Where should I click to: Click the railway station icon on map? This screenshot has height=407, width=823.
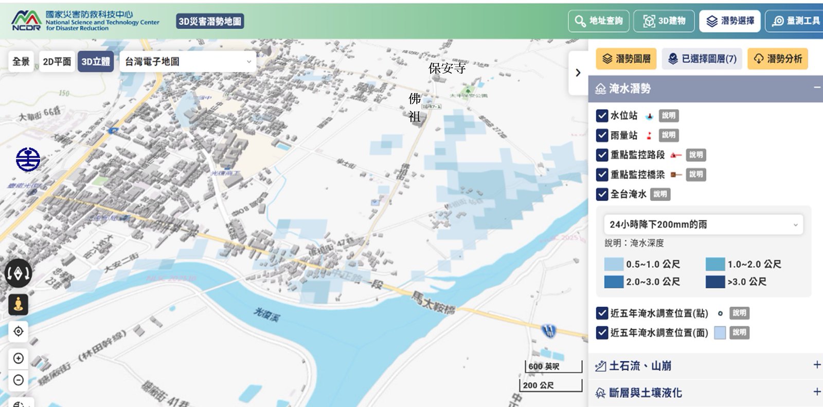point(28,159)
